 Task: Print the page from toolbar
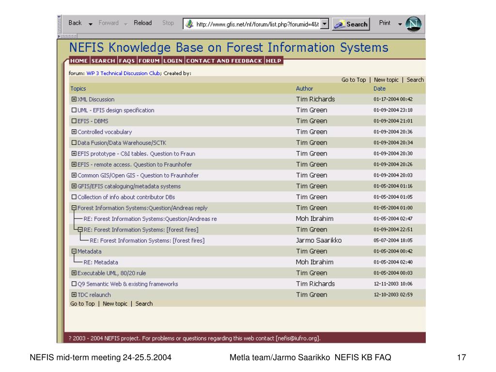coord(385,23)
